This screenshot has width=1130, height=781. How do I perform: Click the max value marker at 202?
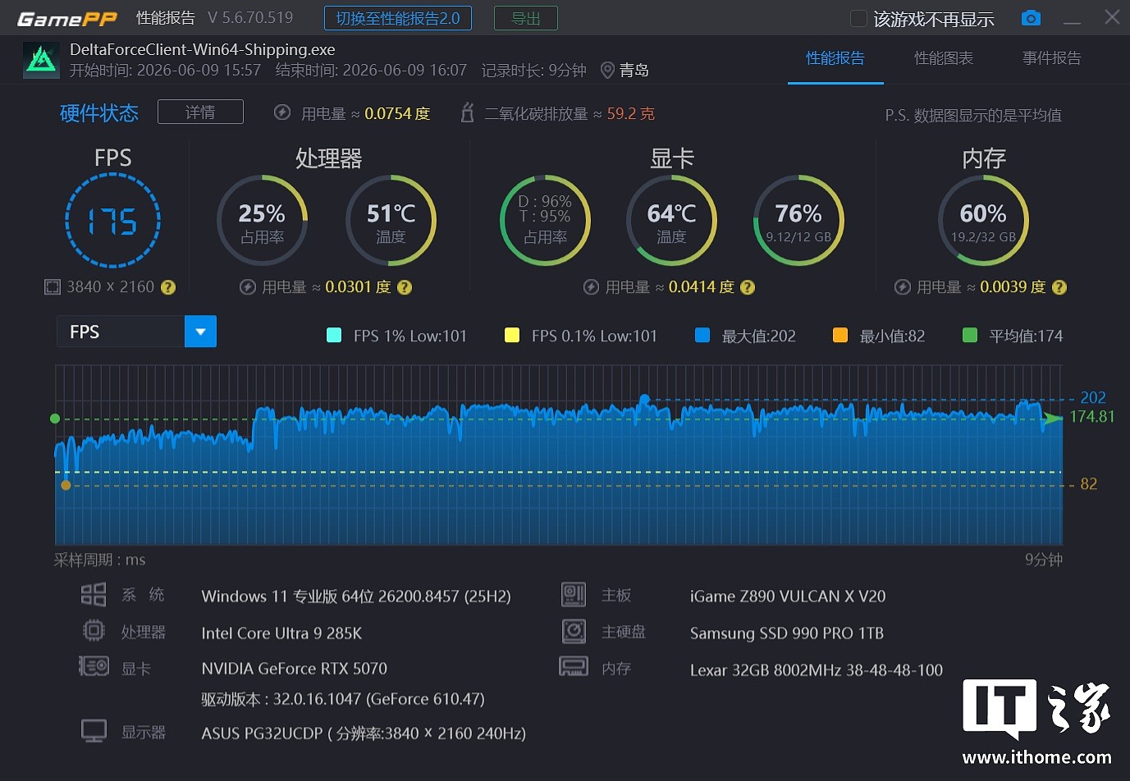(644, 400)
